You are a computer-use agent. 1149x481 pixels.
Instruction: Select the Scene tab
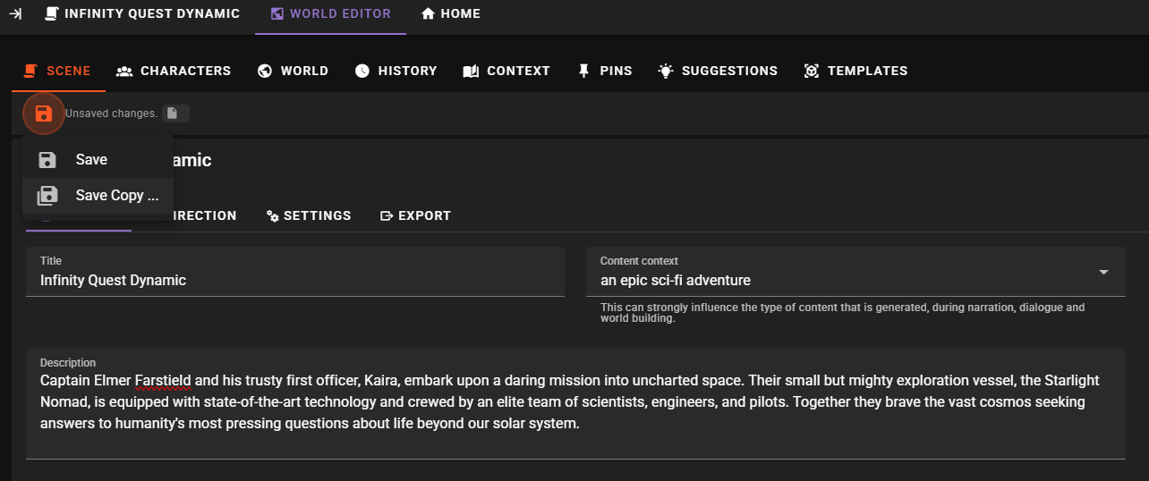pyautogui.click(x=58, y=71)
